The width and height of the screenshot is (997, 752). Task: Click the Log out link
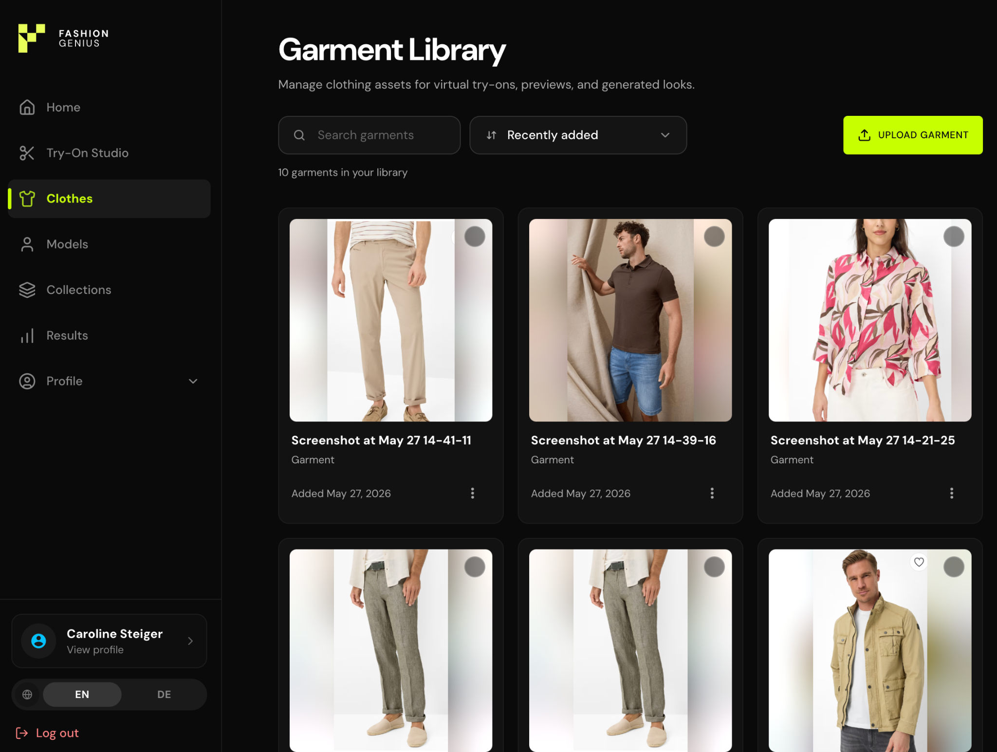pyautogui.click(x=47, y=733)
